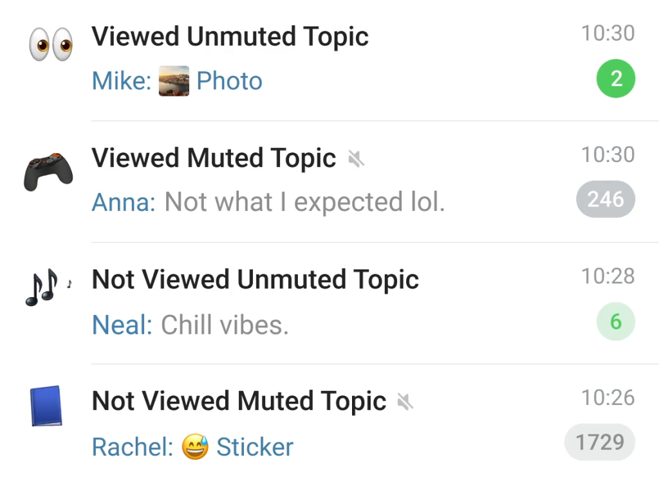The height and width of the screenshot is (486, 659).
Task: Click the Photo label in Mike's message
Action: click(229, 81)
